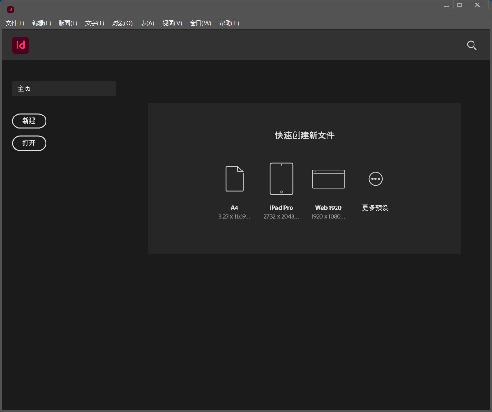Click the 对象(O) menu
Screen dimensions: 492x412
pos(122,23)
